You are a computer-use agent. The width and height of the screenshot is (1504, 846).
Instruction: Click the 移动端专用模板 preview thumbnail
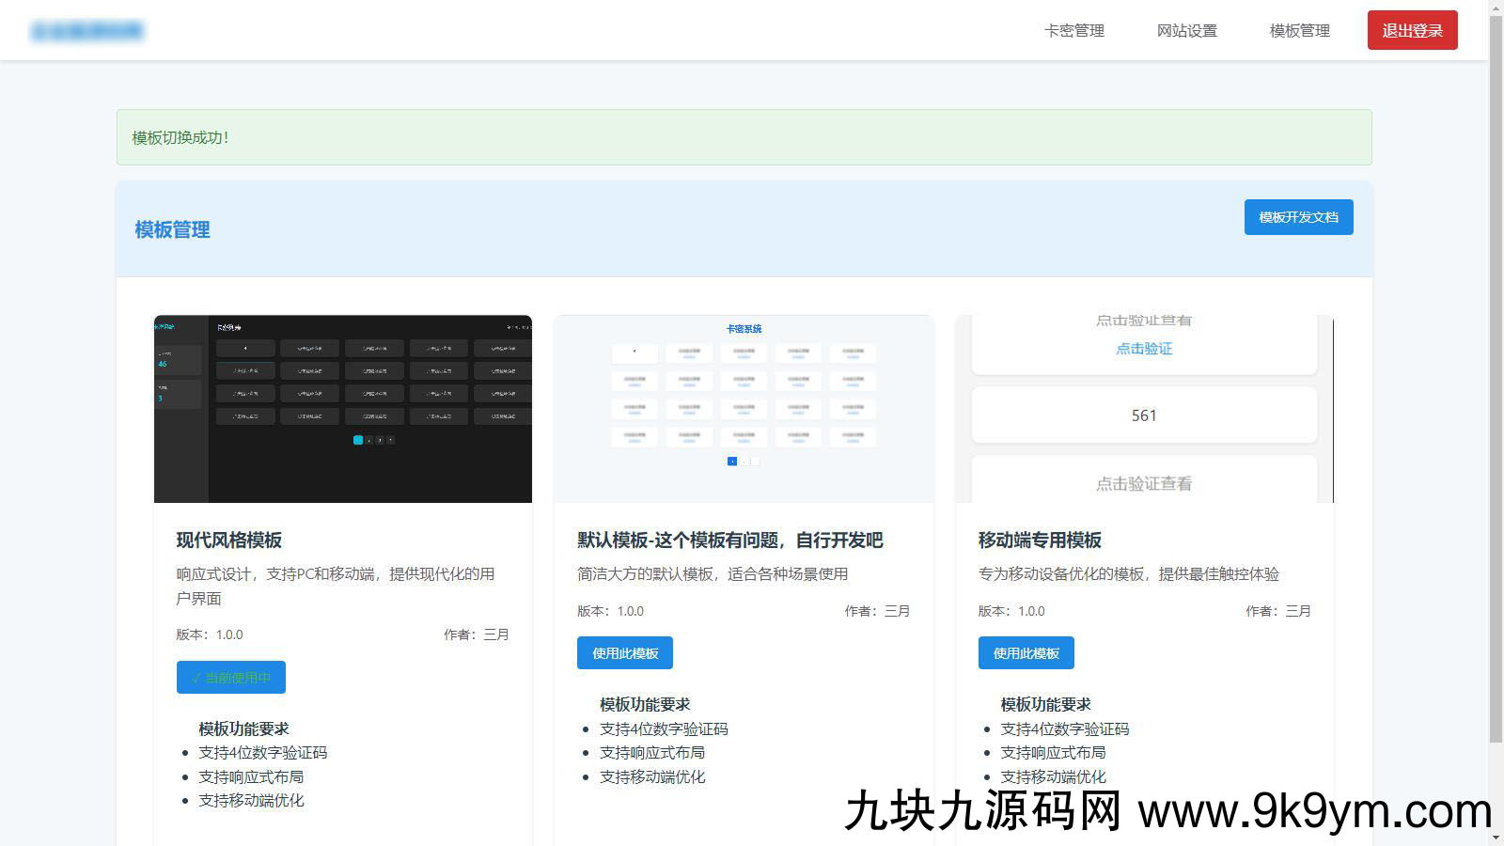pyautogui.click(x=1144, y=409)
